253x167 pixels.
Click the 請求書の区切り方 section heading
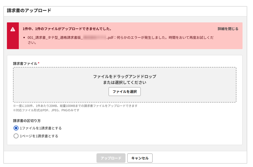(x=27, y=121)
